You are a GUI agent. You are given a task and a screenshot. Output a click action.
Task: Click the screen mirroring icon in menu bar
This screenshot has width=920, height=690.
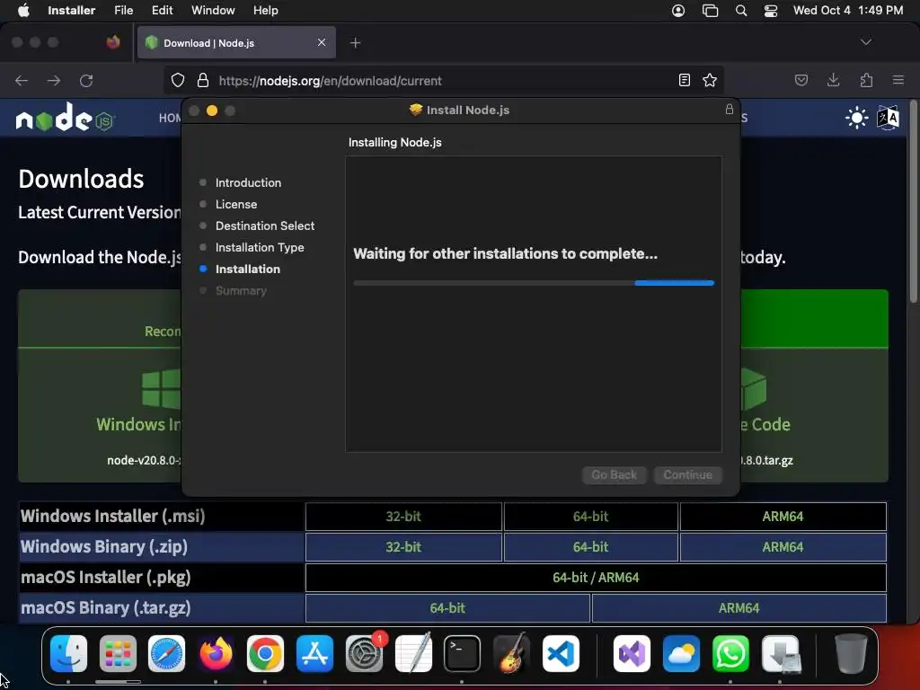coord(710,11)
